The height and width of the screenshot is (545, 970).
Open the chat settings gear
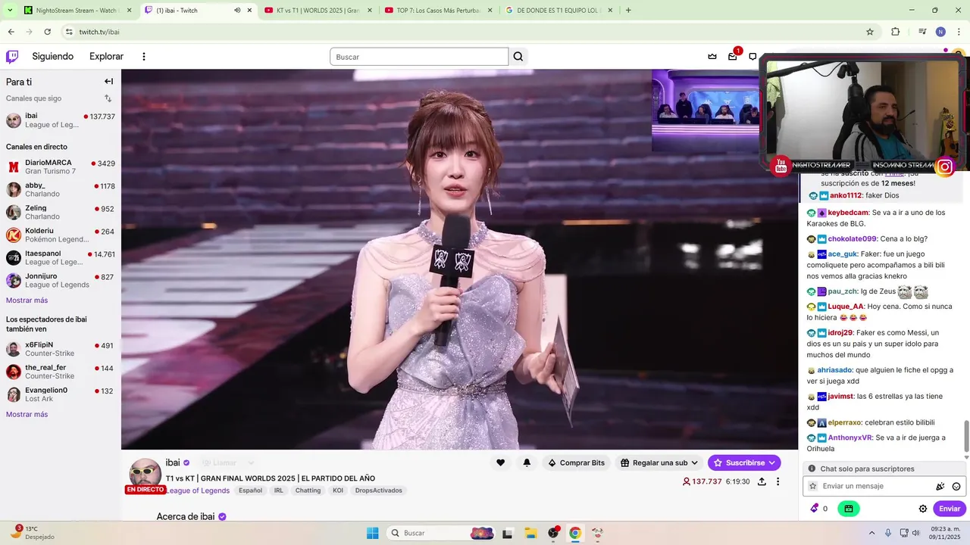coord(923,509)
